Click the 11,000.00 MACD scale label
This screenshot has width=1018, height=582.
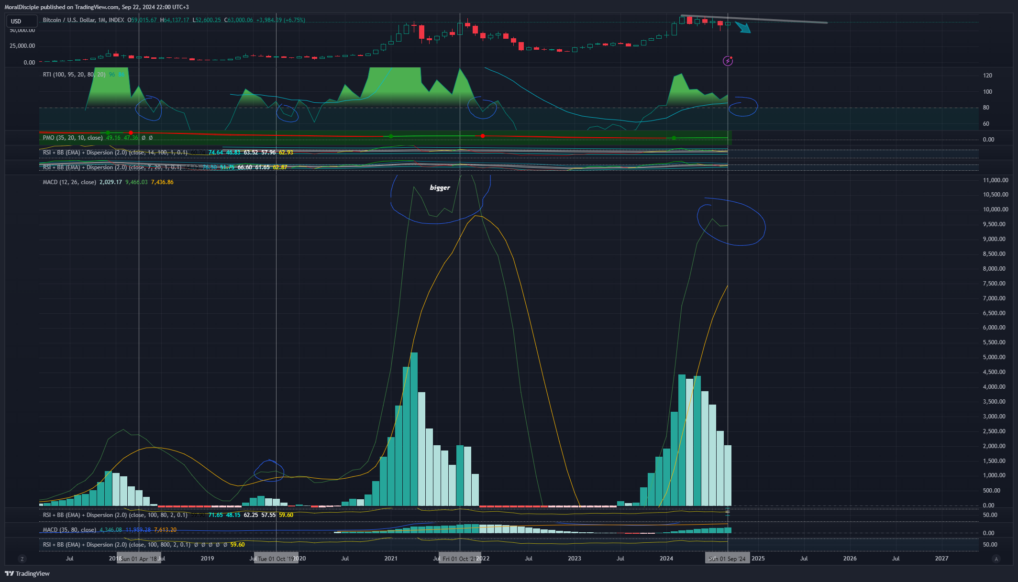click(x=996, y=180)
